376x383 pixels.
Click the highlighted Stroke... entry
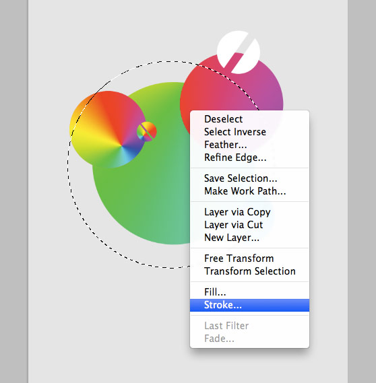click(249, 305)
